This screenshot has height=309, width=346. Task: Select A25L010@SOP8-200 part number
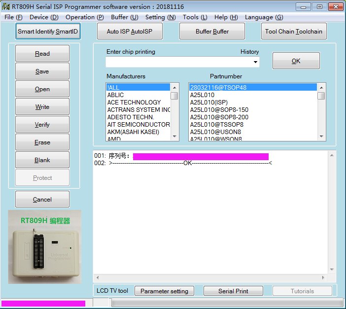[253, 117]
